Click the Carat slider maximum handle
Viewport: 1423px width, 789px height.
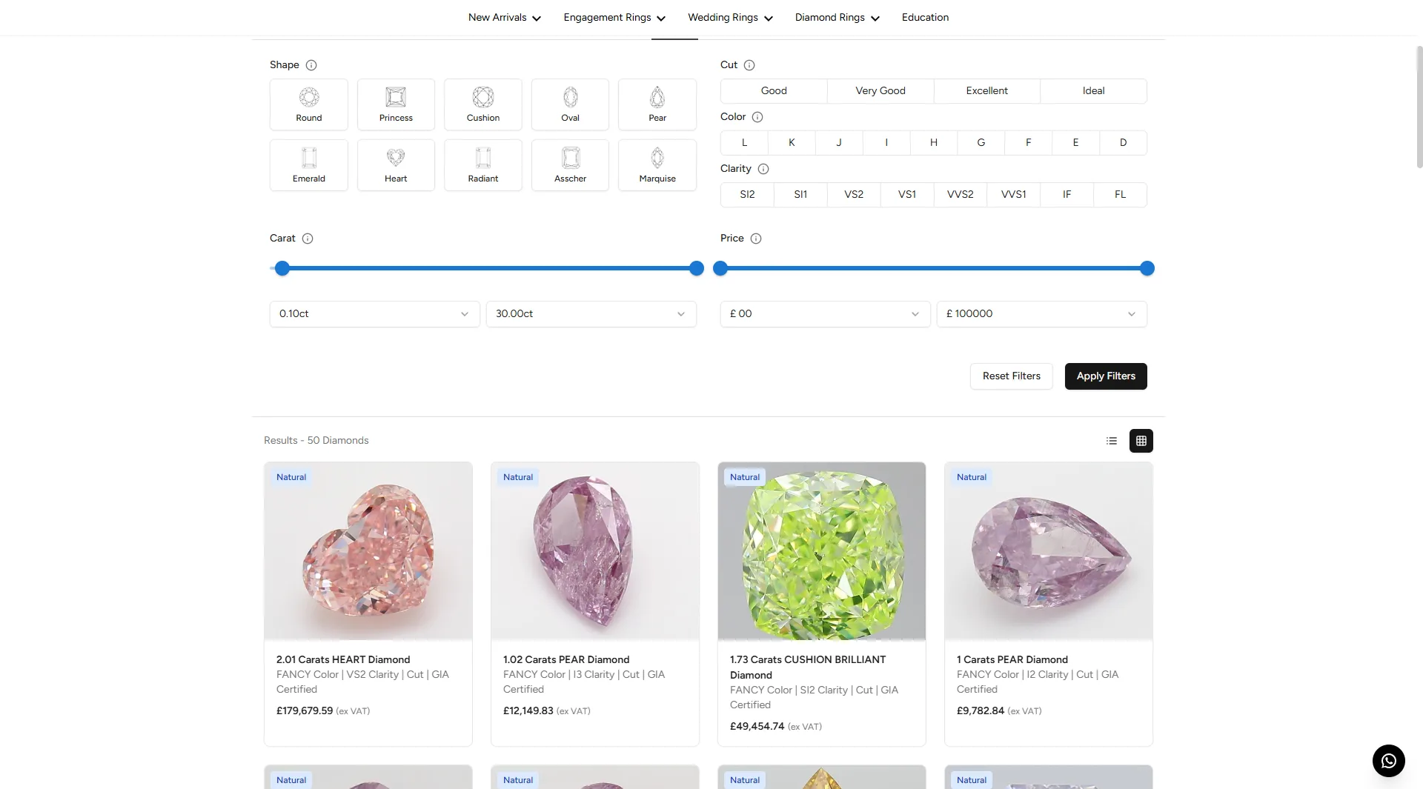tap(696, 269)
